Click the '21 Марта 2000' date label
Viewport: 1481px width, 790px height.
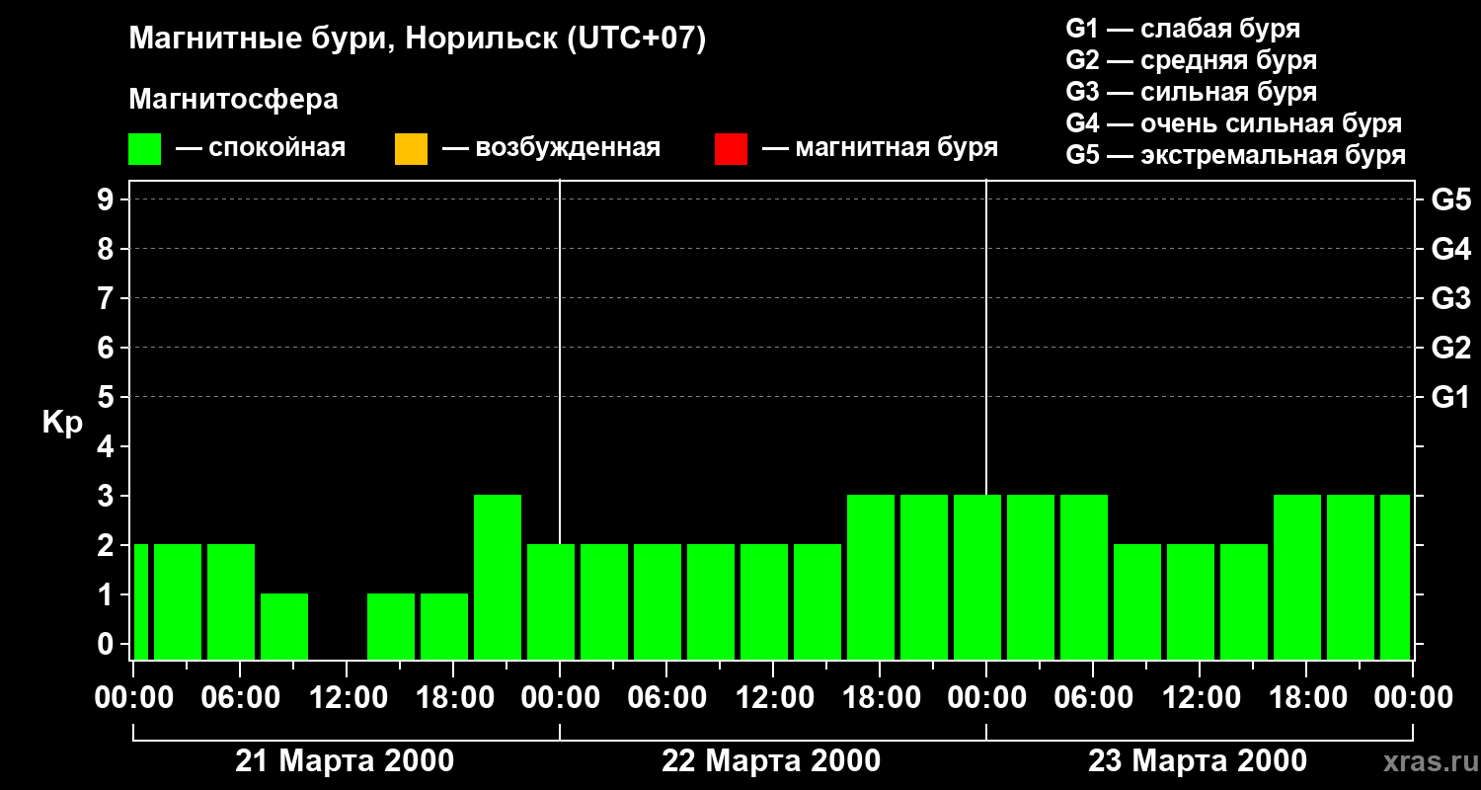pyautogui.click(x=345, y=761)
